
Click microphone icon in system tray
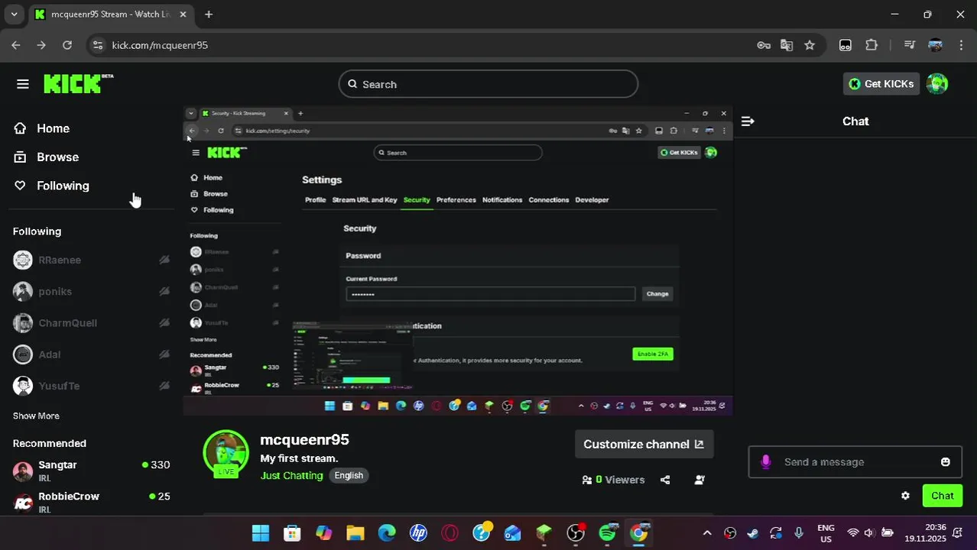tap(799, 532)
